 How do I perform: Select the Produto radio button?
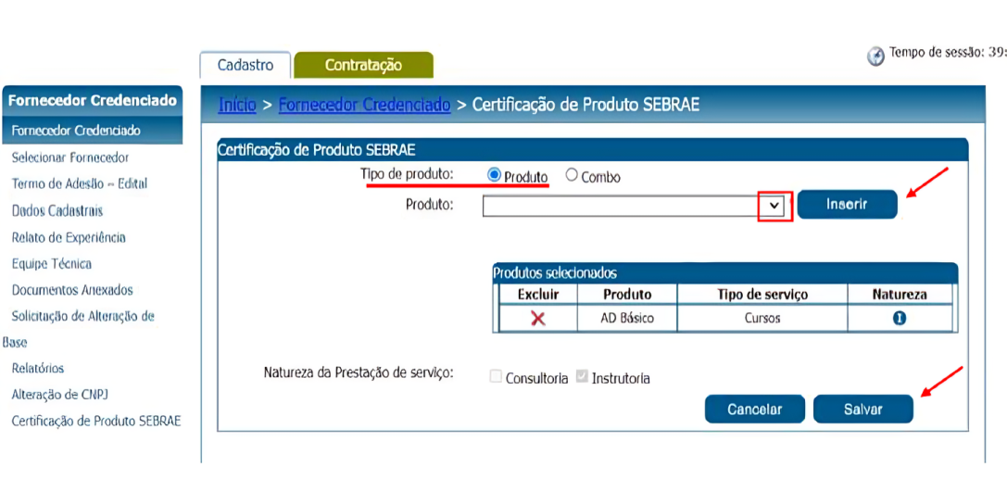coord(494,175)
